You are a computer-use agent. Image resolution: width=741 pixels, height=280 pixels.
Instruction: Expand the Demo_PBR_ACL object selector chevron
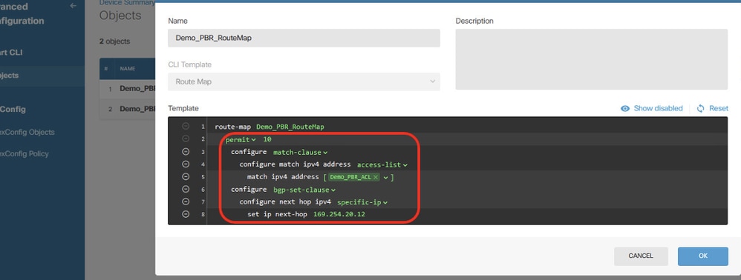pyautogui.click(x=386, y=177)
